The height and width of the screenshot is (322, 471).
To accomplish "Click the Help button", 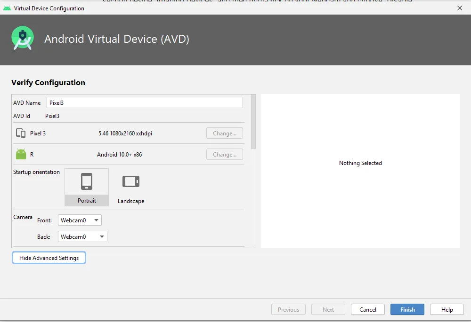I will coord(447,309).
